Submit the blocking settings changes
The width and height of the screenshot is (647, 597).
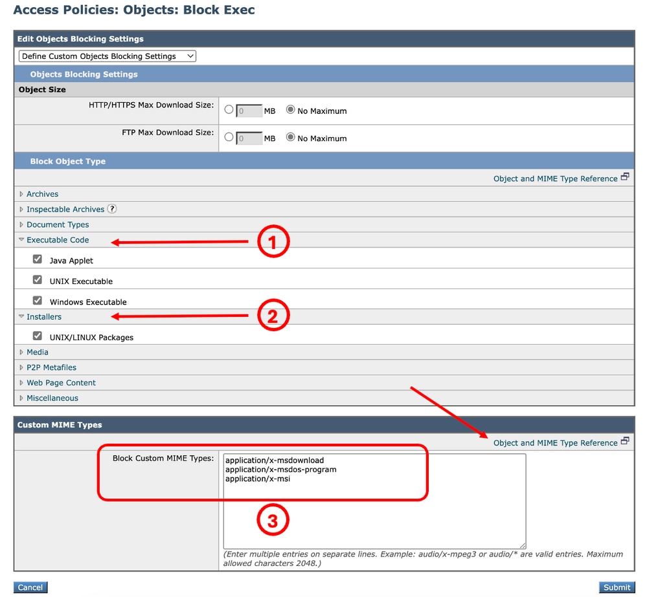(616, 587)
